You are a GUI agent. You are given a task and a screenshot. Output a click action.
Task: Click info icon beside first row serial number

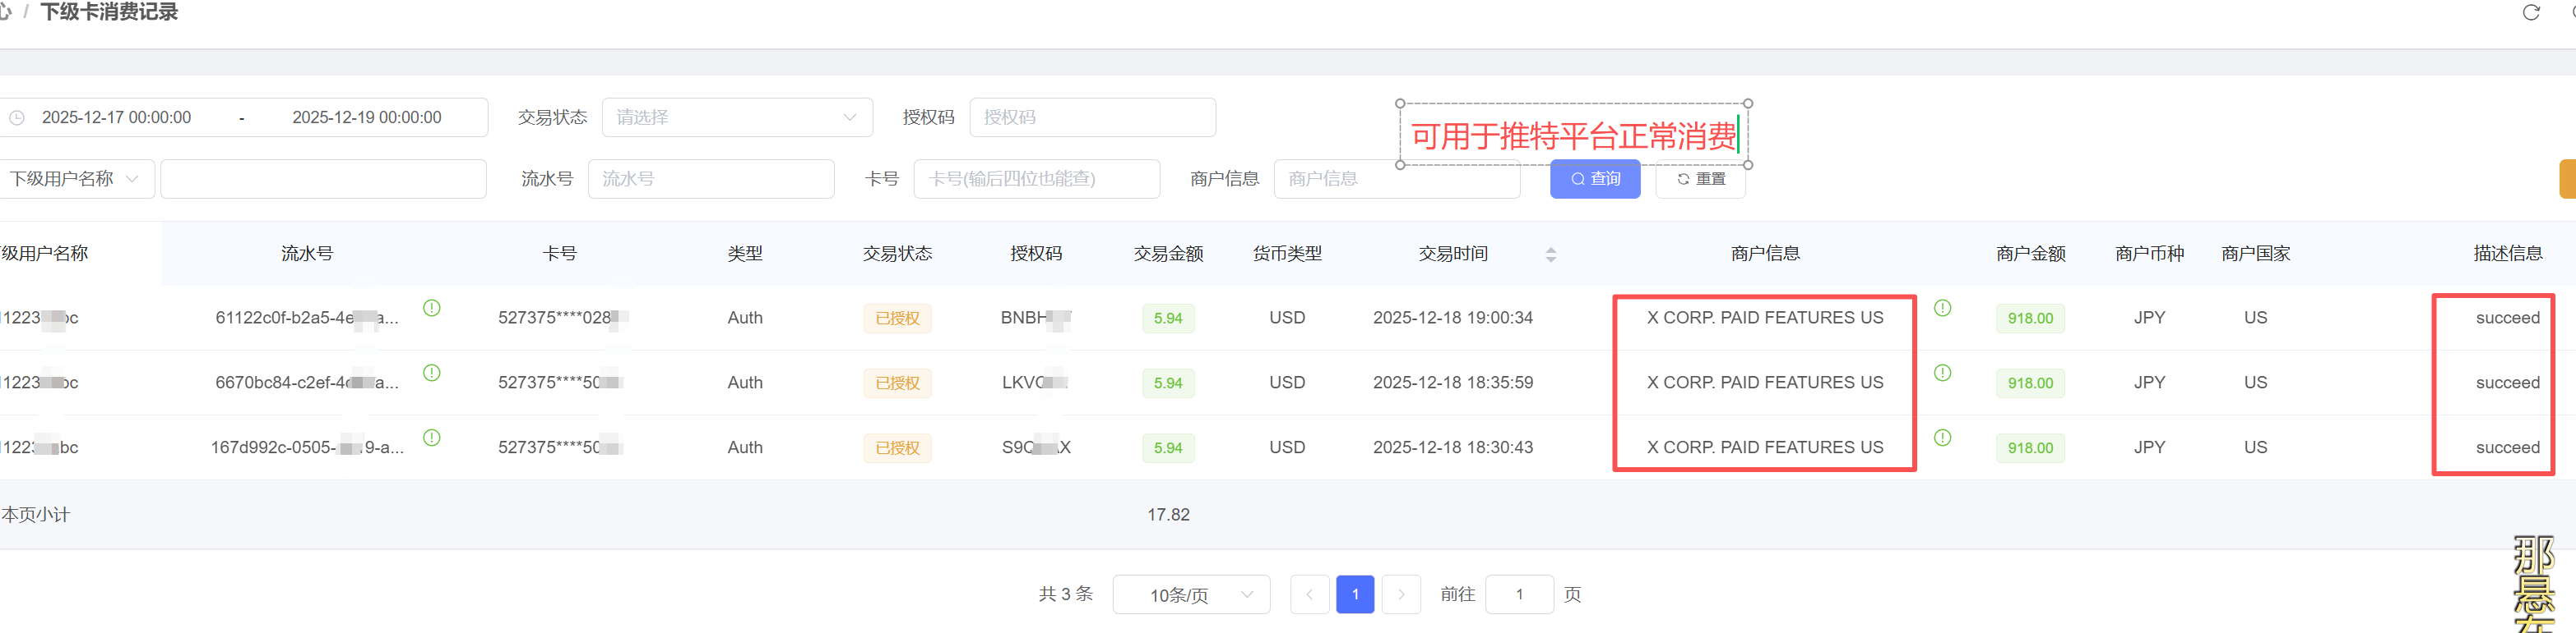coord(432,309)
